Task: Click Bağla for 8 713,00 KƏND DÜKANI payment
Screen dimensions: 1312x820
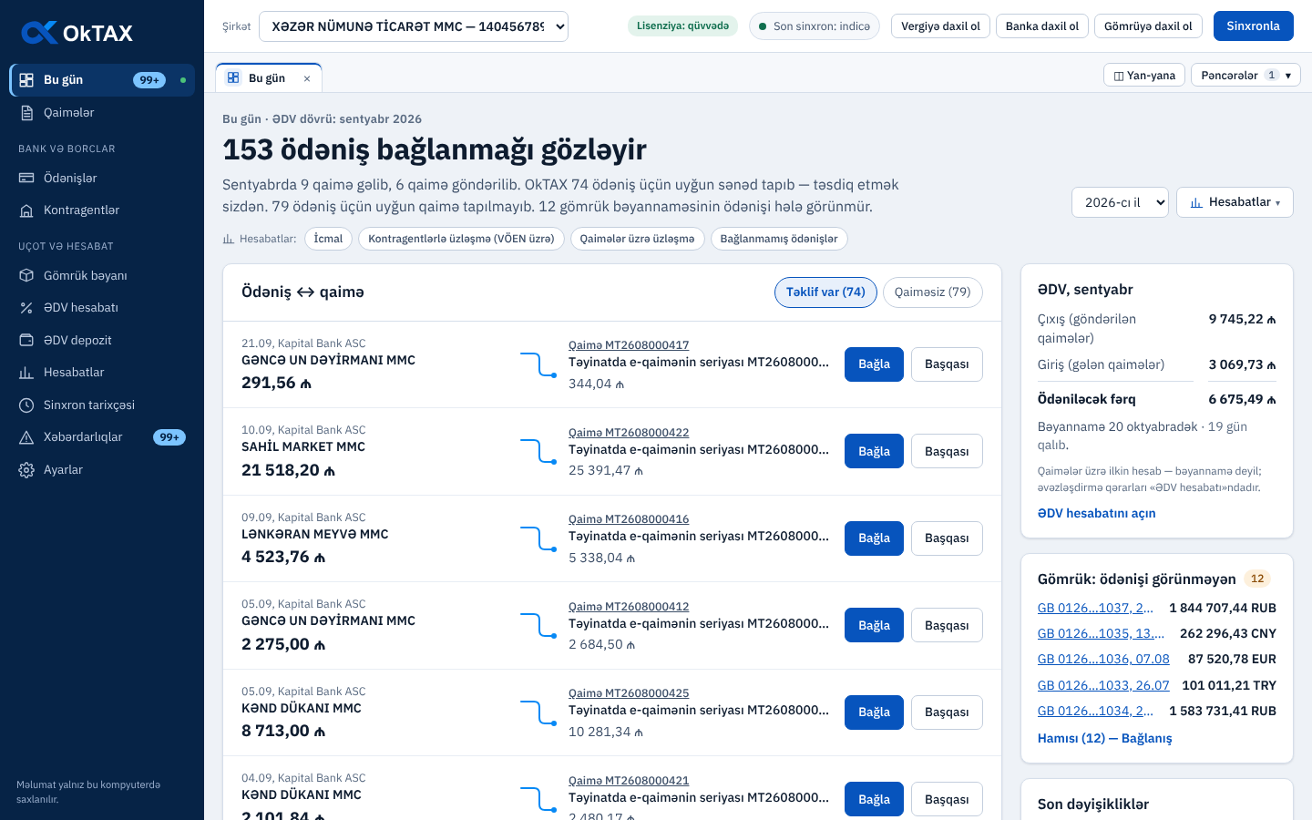Action: click(x=874, y=712)
